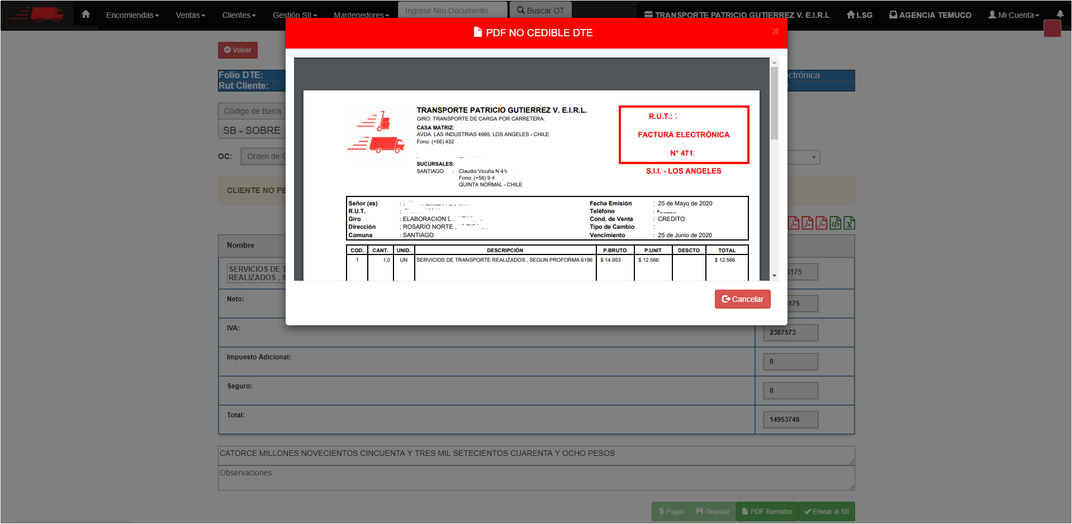Click the Neto amount field
This screenshot has width=1072, height=524.
[x=802, y=304]
